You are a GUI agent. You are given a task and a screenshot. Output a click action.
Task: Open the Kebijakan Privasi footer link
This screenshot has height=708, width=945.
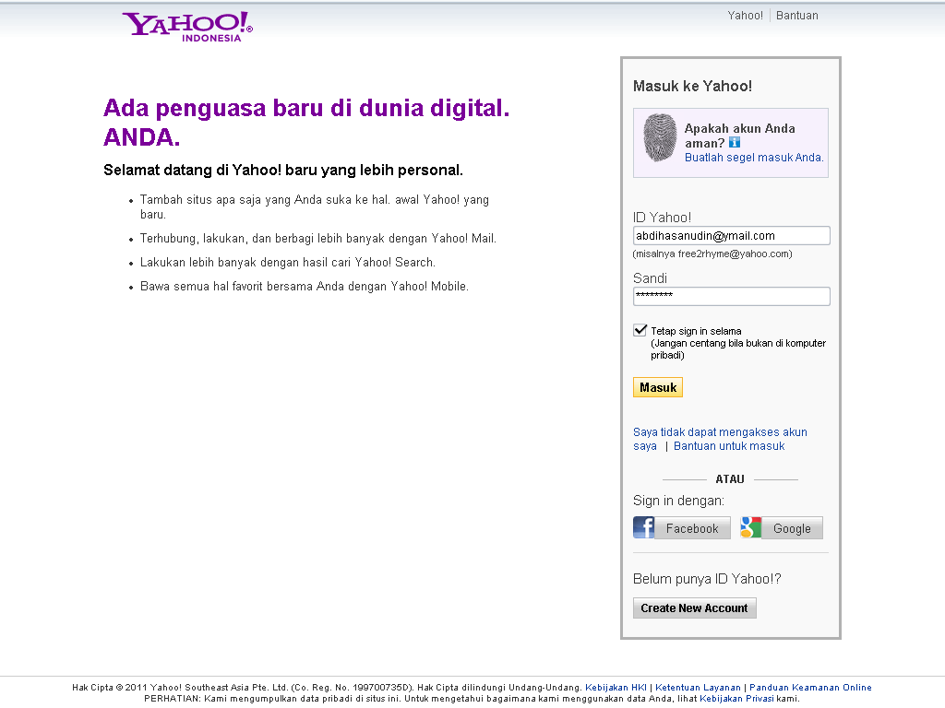(x=736, y=699)
